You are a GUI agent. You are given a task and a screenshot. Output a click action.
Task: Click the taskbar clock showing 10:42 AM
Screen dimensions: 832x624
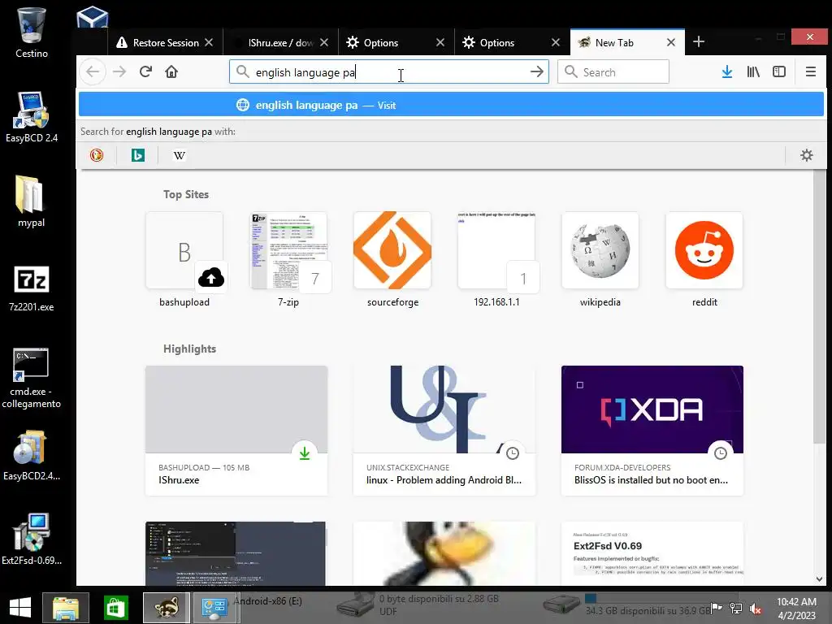point(796,608)
